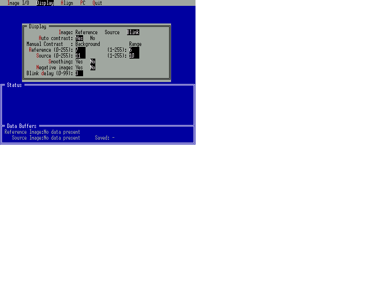Select Blink image mode
The width and height of the screenshot is (391, 293).
(x=133, y=32)
